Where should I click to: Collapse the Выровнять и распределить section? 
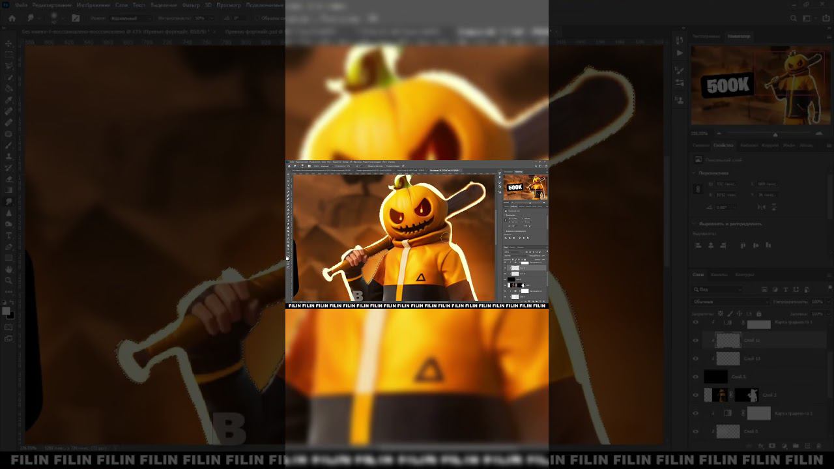pyautogui.click(x=695, y=223)
